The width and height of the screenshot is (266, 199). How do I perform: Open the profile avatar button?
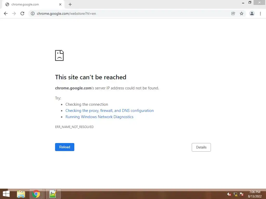pos(252,13)
